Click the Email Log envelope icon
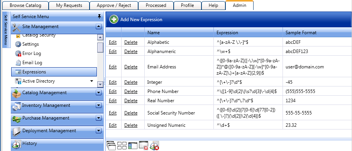Viewport: 352px width, 151px height. point(18,63)
